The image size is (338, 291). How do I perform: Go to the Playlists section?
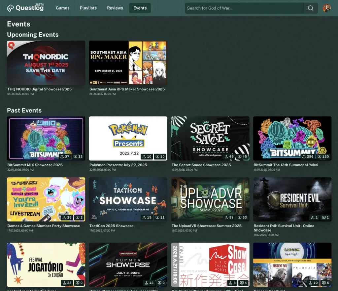tap(88, 8)
